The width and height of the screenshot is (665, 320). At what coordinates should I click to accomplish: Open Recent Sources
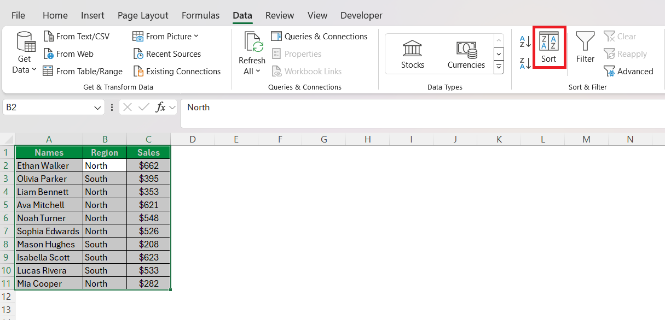pos(167,54)
